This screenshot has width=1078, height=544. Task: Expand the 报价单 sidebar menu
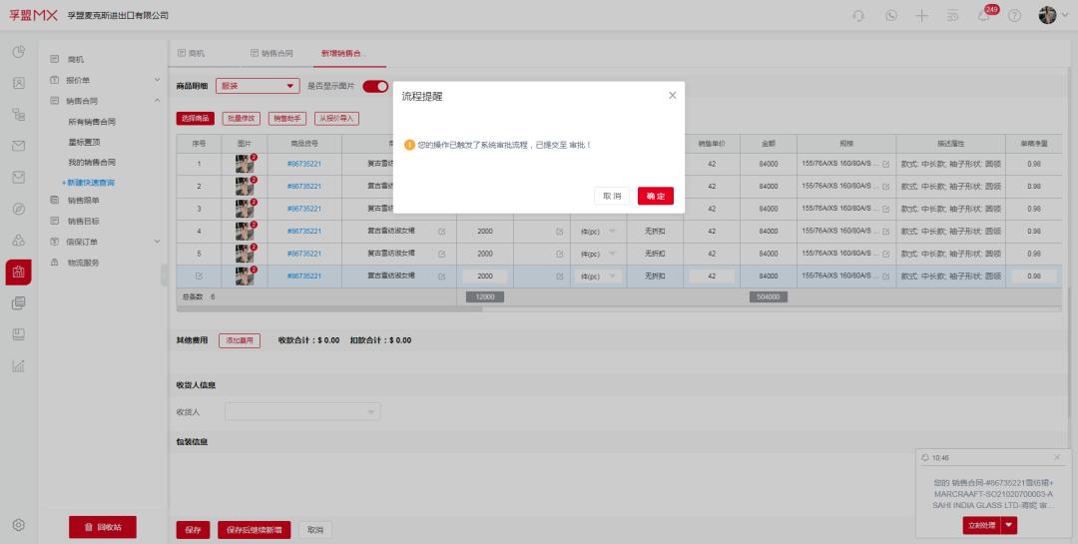tap(157, 80)
